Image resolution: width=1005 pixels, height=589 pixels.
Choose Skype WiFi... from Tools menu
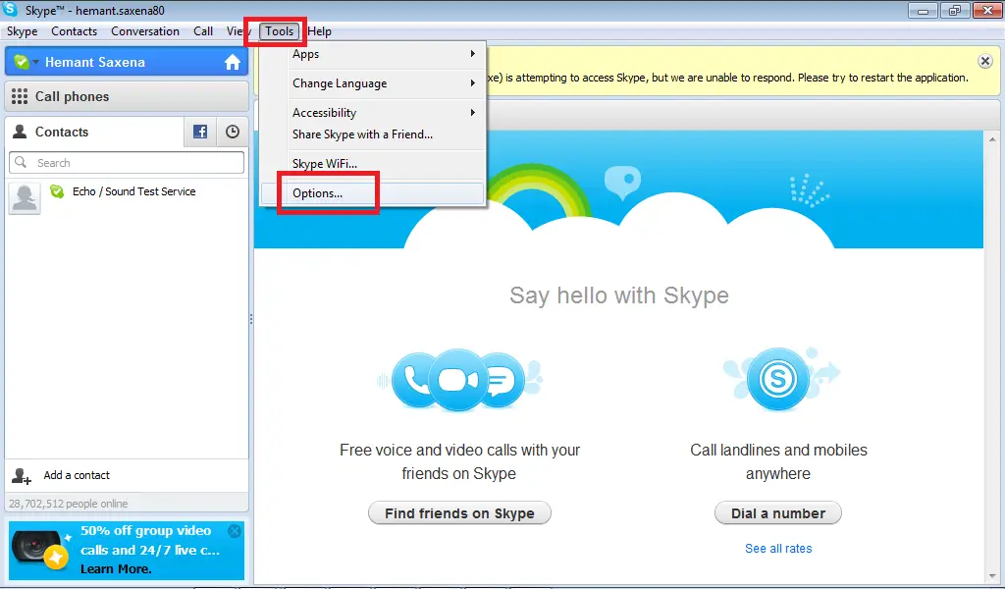372,164
